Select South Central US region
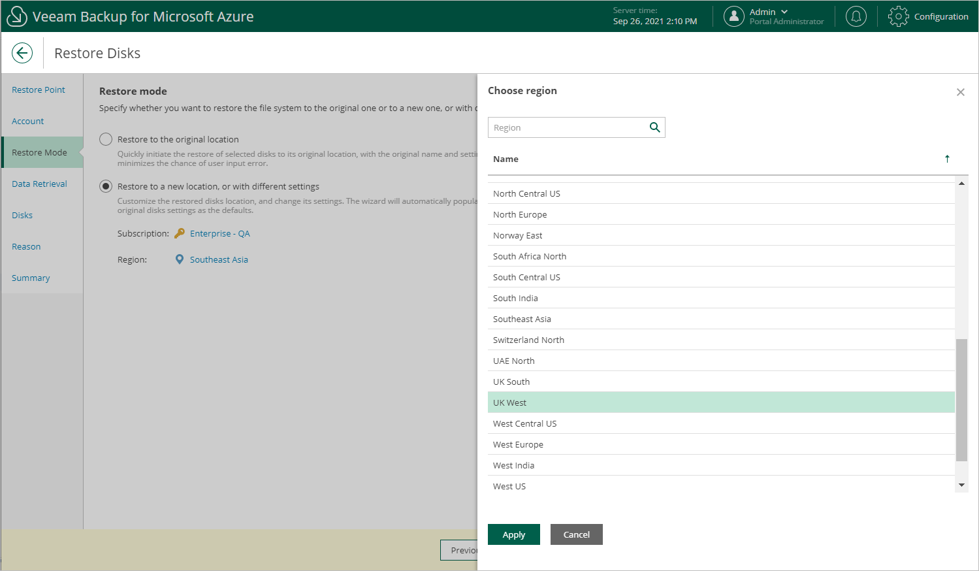The height and width of the screenshot is (571, 979). pyautogui.click(x=721, y=277)
